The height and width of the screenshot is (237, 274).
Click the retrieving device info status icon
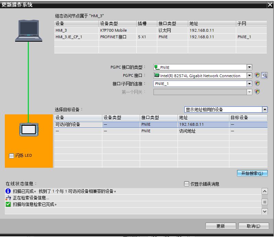(8, 198)
